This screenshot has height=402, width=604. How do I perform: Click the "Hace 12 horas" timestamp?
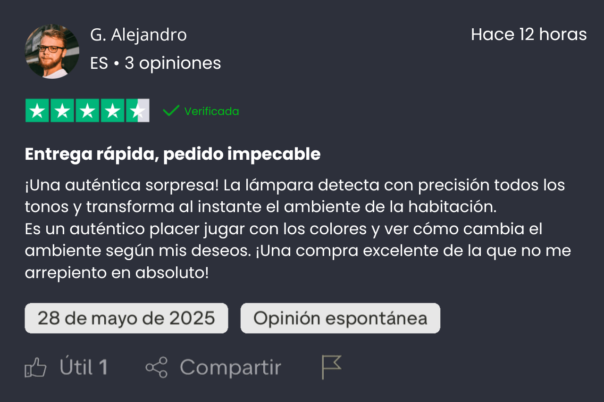[x=528, y=34]
